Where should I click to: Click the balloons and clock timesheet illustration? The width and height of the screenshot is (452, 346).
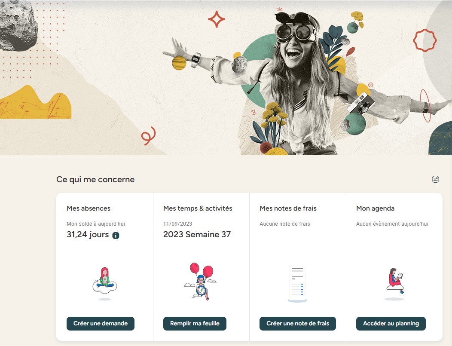(x=201, y=282)
